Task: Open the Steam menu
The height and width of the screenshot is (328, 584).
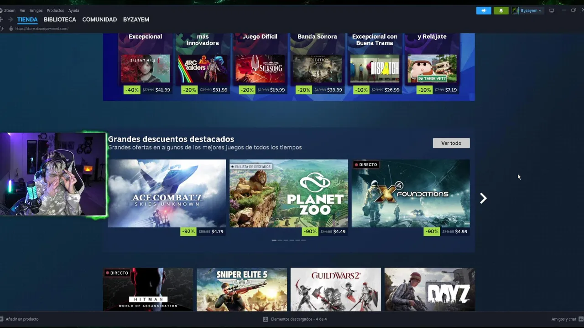Action: (x=10, y=10)
